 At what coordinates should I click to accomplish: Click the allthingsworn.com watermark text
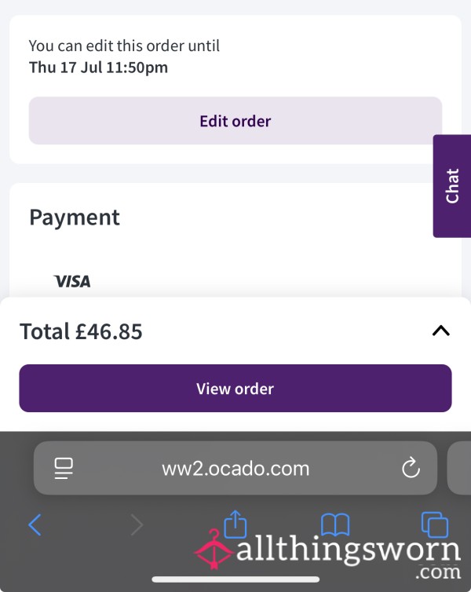(349, 557)
